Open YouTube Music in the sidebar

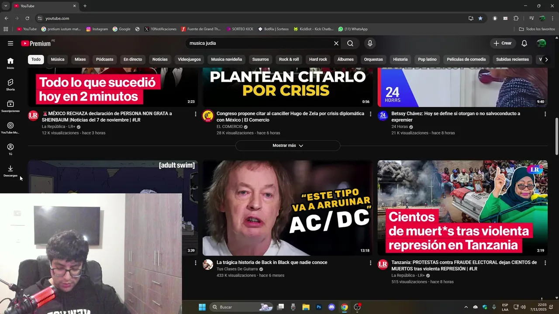(x=10, y=128)
